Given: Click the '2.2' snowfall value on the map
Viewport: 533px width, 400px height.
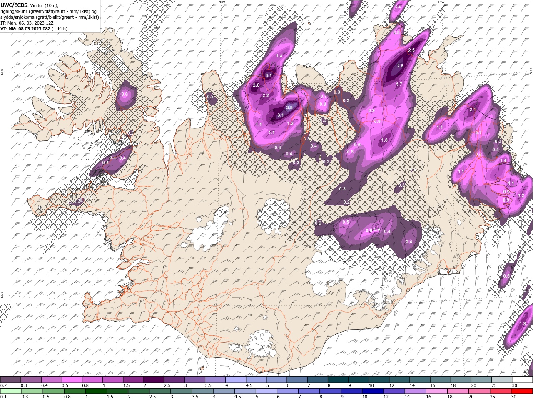Looking at the screenshot, I should [x=266, y=95].
